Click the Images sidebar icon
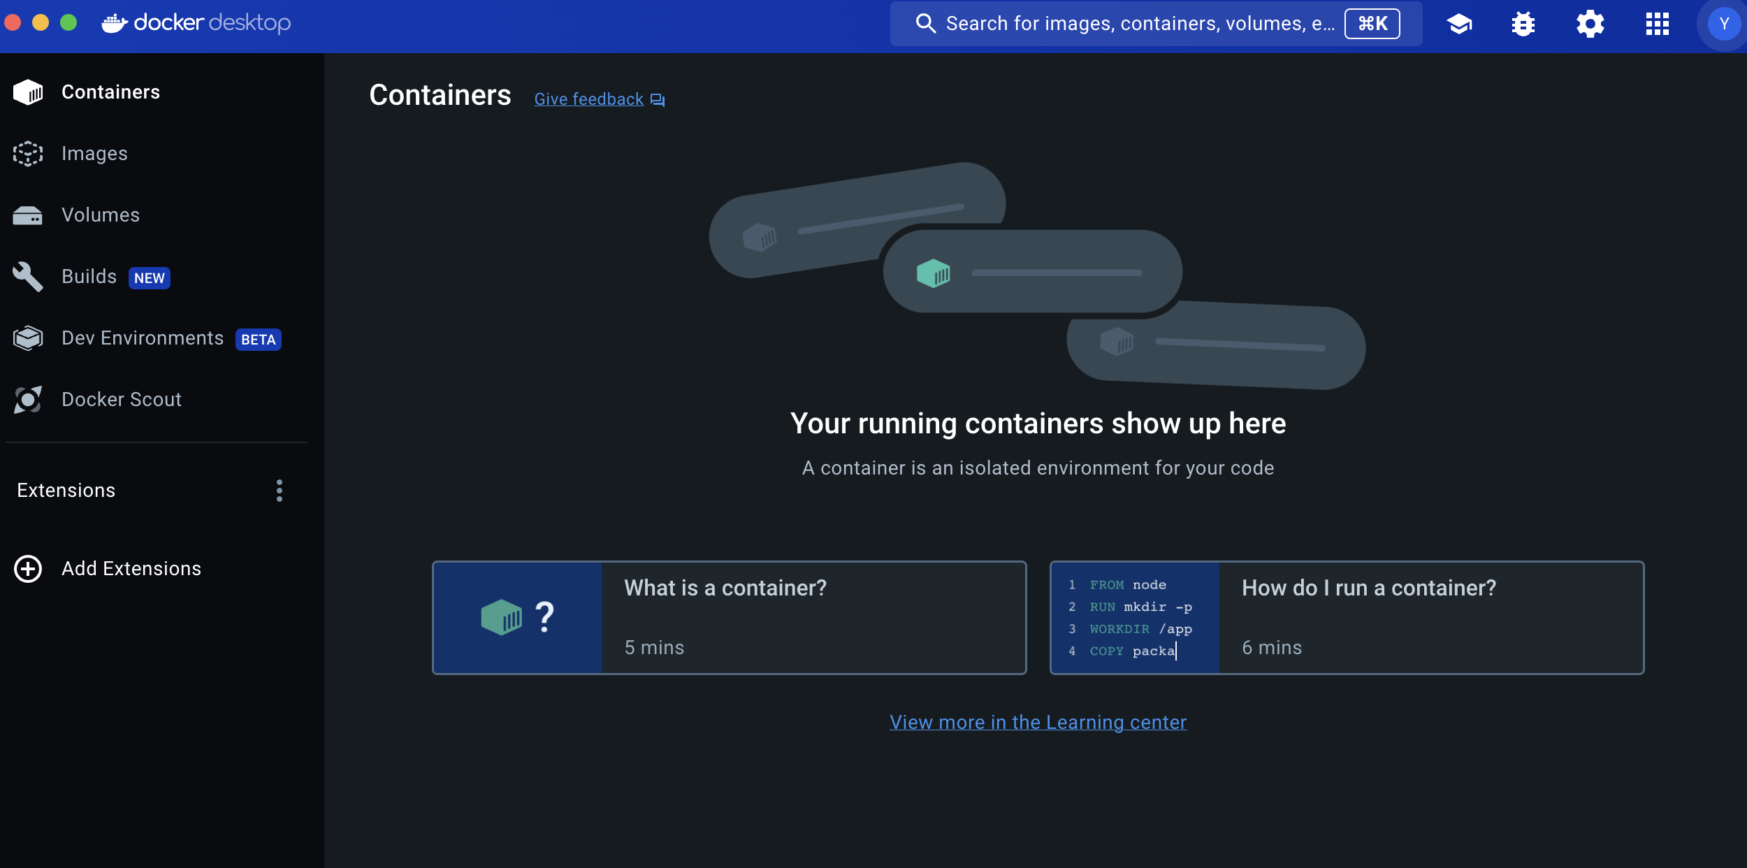 (28, 154)
